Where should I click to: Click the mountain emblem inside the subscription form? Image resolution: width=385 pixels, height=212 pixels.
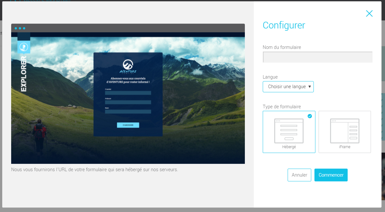pyautogui.click(x=128, y=64)
